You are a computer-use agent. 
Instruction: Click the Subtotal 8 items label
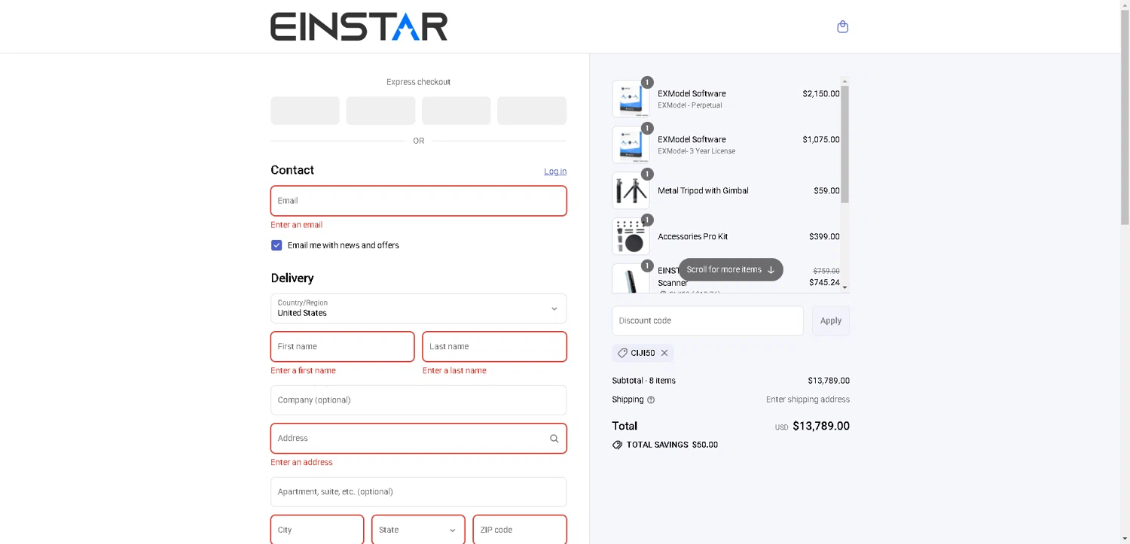(643, 381)
